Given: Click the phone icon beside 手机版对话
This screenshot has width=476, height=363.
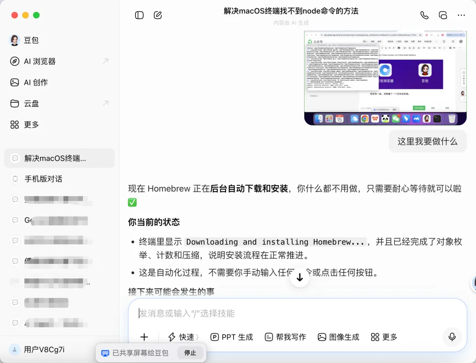Looking at the screenshot, I should click(x=15, y=179).
